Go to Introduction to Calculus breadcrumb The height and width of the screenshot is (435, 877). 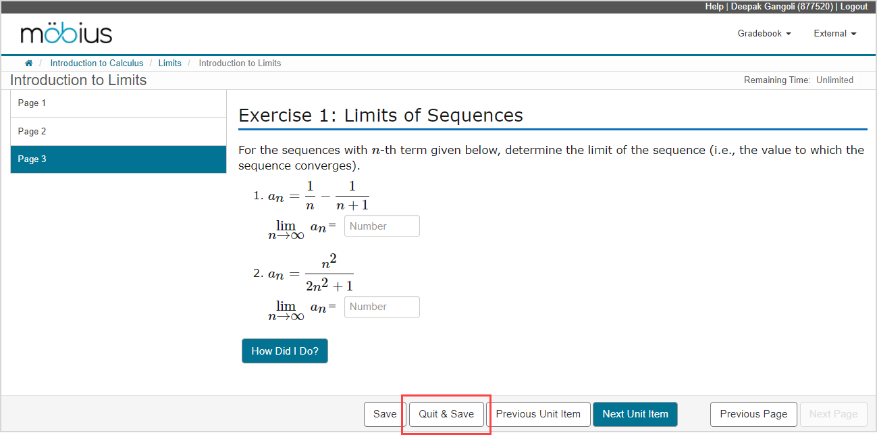[97, 63]
